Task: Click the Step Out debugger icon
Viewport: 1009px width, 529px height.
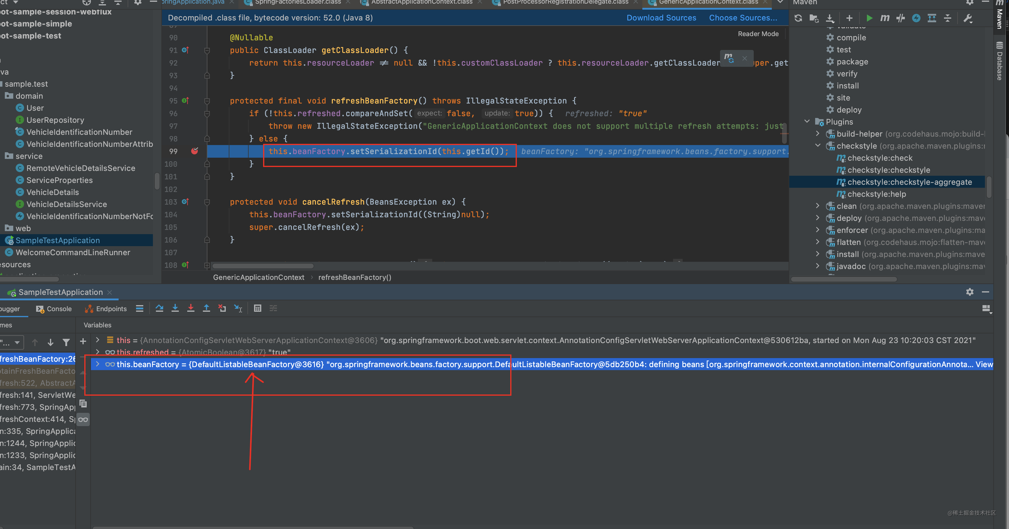Action: [x=206, y=308]
